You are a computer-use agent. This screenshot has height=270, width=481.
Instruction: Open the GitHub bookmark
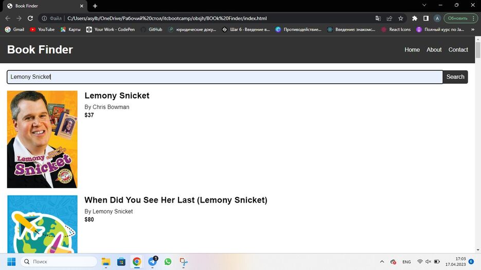tap(152, 29)
